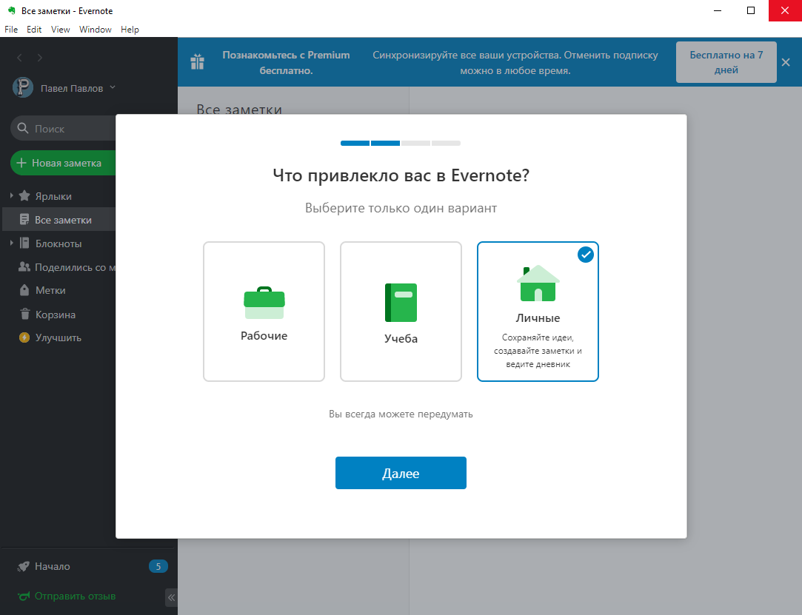Focus the Поиск search field
The height and width of the screenshot is (615, 802).
coord(64,128)
